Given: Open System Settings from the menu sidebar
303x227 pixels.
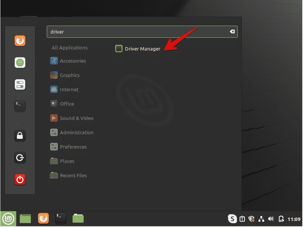Looking at the screenshot, I should coord(20,84).
